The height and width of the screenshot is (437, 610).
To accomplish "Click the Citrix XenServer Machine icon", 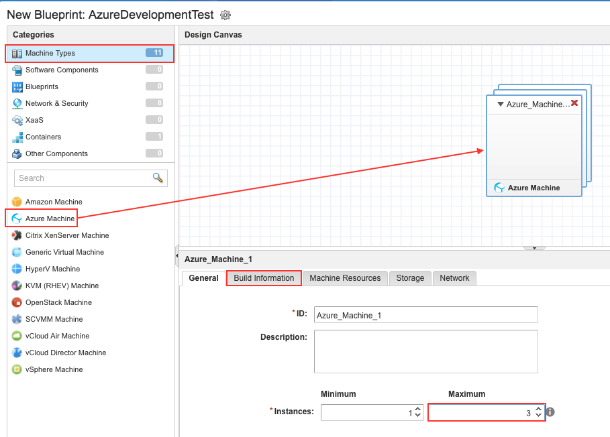I will [x=17, y=235].
